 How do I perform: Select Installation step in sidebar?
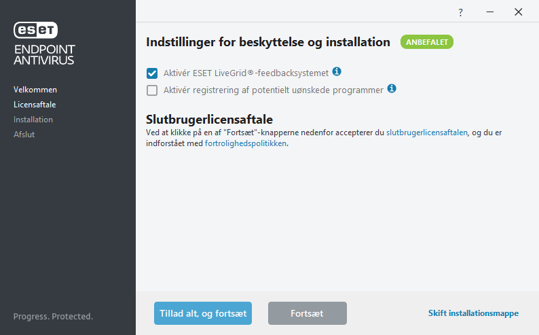[33, 120]
